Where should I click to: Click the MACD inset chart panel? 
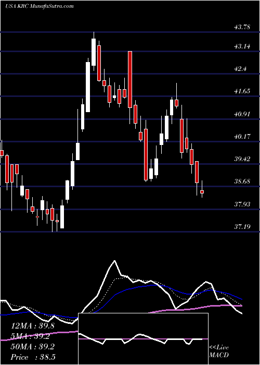click(143, 339)
